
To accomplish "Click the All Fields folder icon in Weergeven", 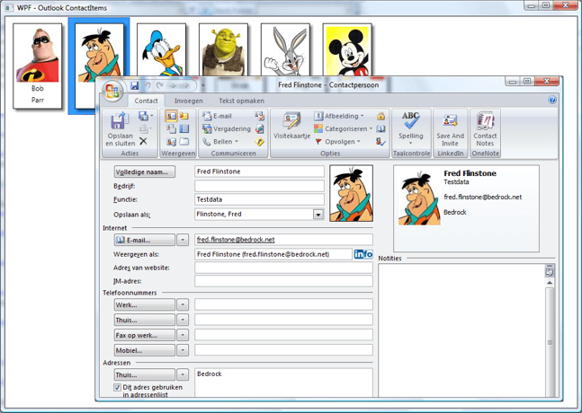I will coord(184,142).
